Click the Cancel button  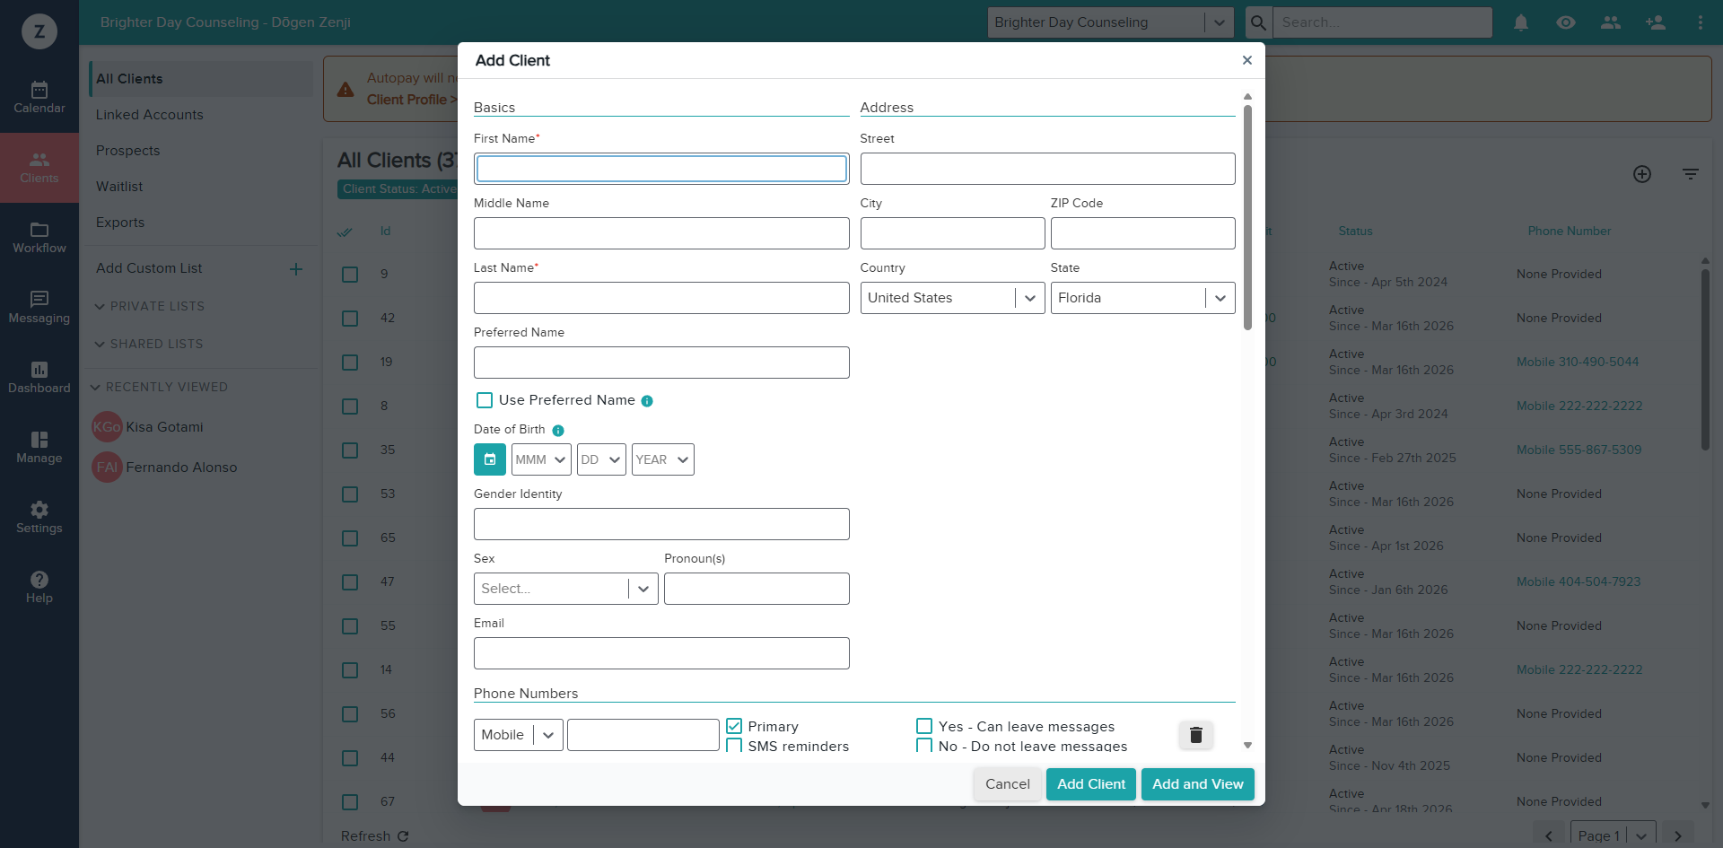[x=1008, y=784]
